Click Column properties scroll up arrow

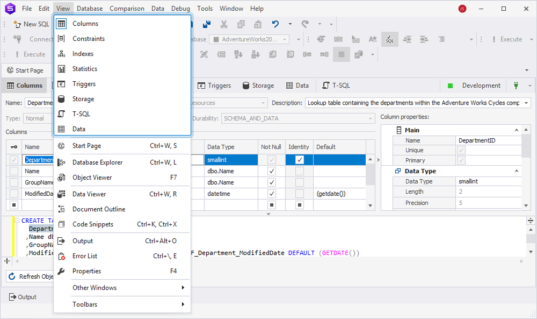coord(526,130)
